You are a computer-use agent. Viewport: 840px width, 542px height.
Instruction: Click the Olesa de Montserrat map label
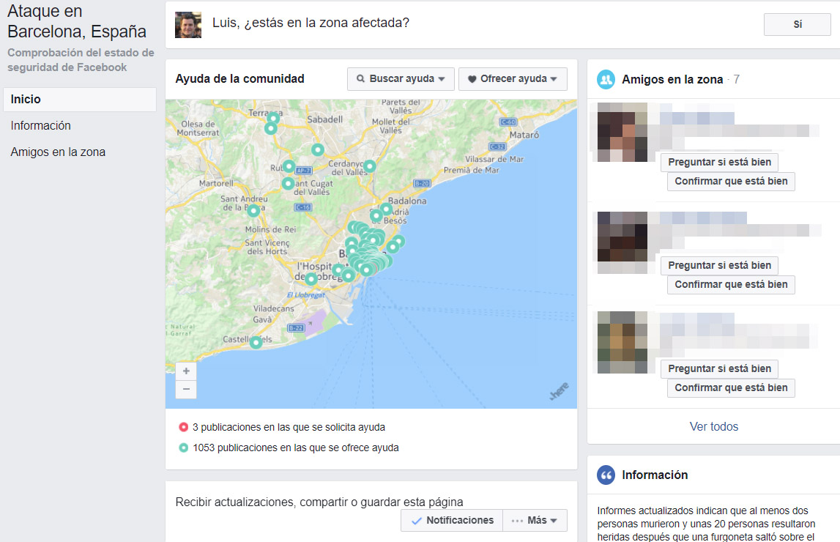198,128
